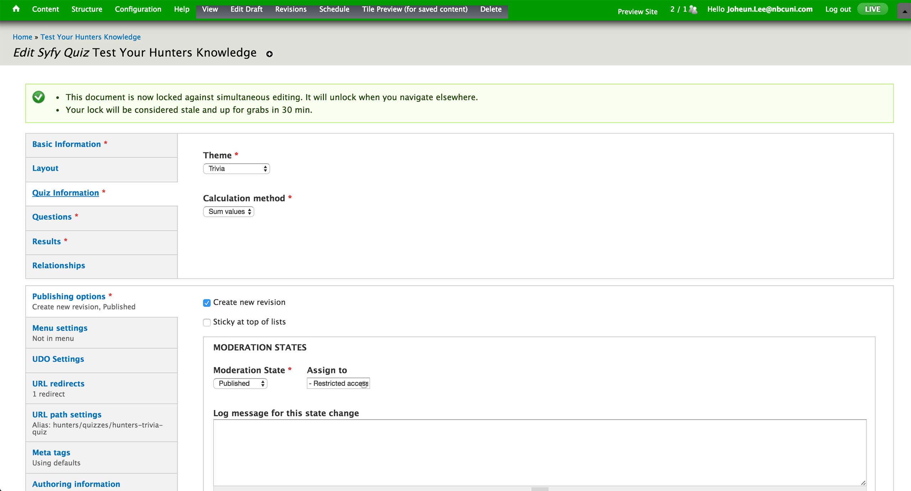
Task: Open the Revisions tab
Action: (290, 9)
